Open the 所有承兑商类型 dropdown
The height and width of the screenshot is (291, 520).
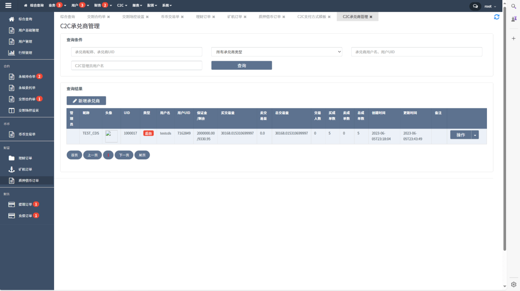(x=277, y=52)
